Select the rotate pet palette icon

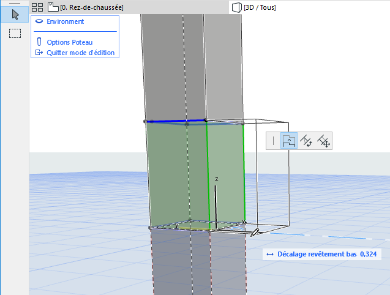tap(306, 141)
